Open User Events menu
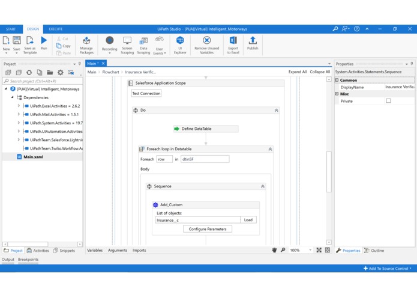This screenshot has height=297, width=417. 160,46
